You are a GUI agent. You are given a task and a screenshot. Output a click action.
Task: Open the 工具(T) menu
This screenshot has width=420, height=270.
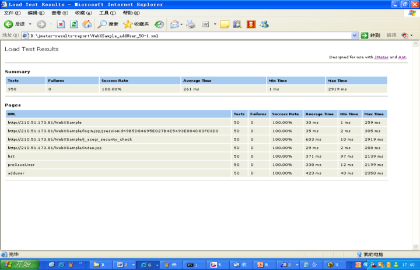[107, 13]
